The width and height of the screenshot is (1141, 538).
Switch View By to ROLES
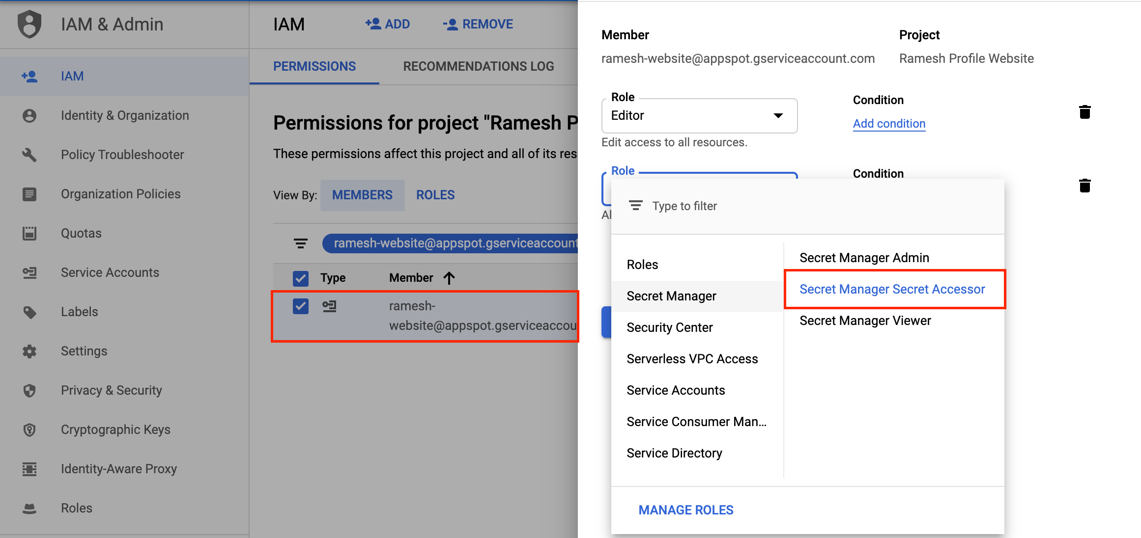point(435,195)
